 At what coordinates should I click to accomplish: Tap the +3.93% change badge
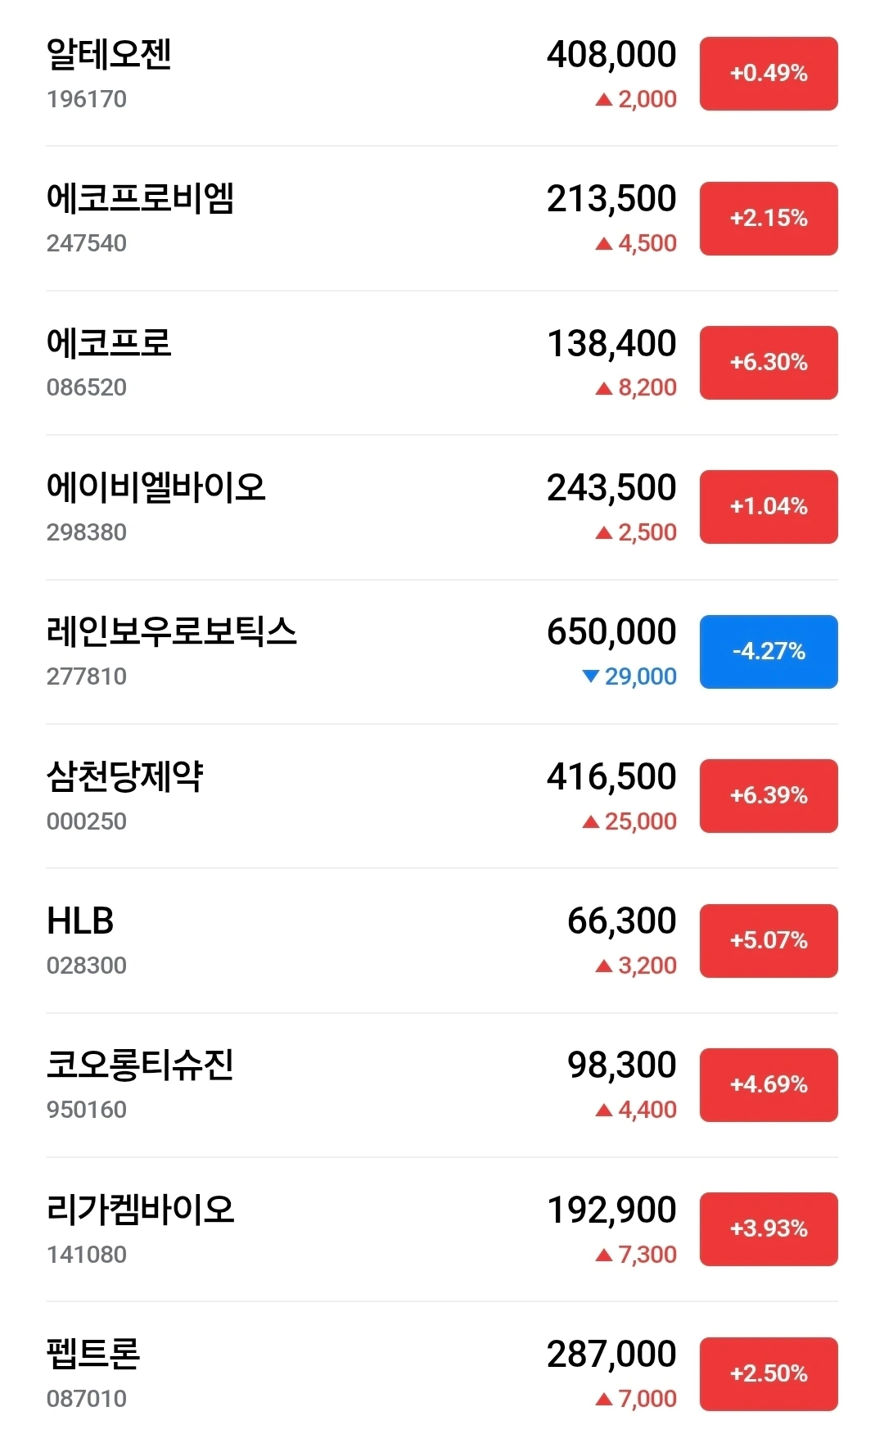tap(769, 1229)
